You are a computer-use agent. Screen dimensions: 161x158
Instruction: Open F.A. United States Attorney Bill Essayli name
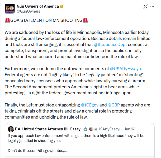click(x=49, y=129)
